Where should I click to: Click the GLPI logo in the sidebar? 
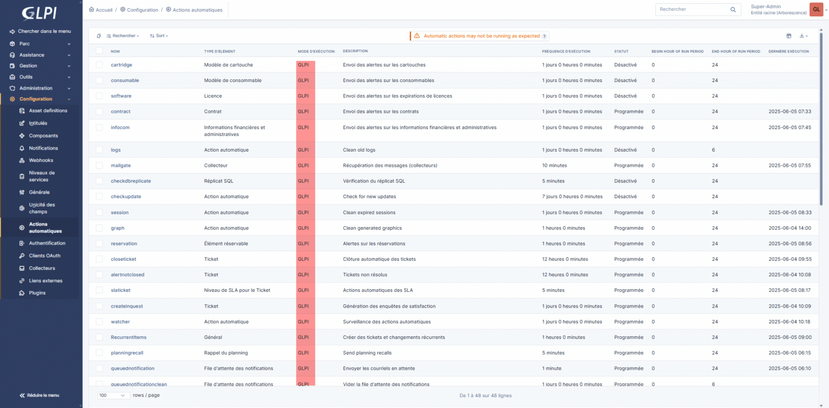point(39,13)
